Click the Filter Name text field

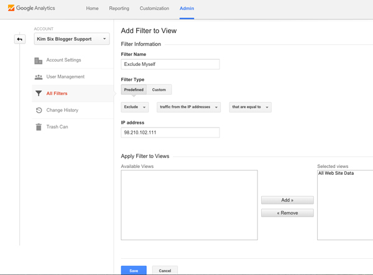click(x=170, y=64)
